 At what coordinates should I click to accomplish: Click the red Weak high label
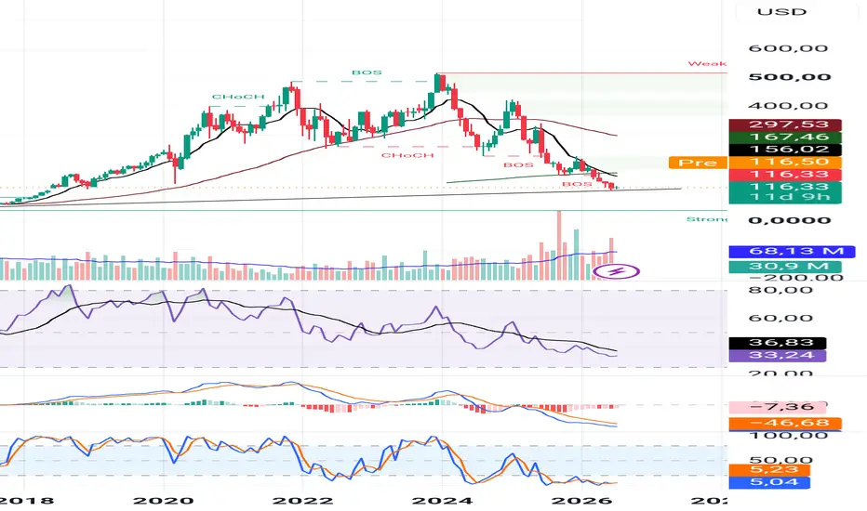click(x=707, y=64)
